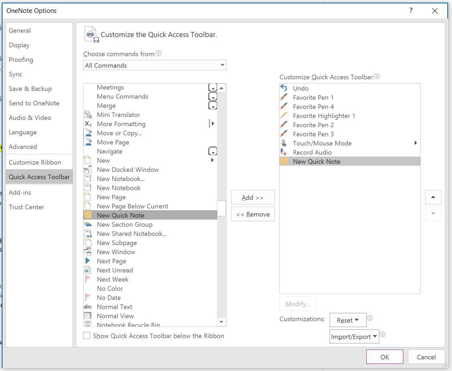Expand the New command submenu arrow
This screenshot has width=452, height=371.
click(x=212, y=160)
